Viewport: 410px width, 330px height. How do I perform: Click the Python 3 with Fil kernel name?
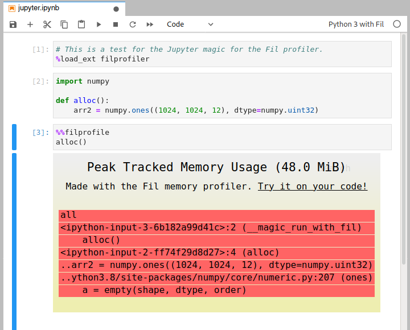coord(356,24)
